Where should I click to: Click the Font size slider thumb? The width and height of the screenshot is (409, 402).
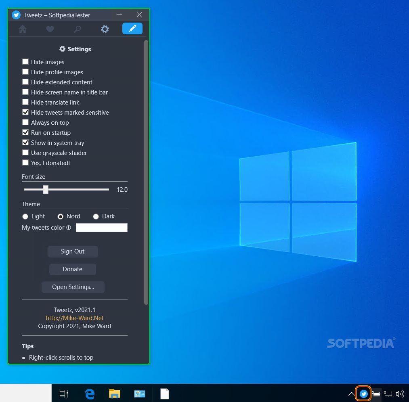coord(46,190)
